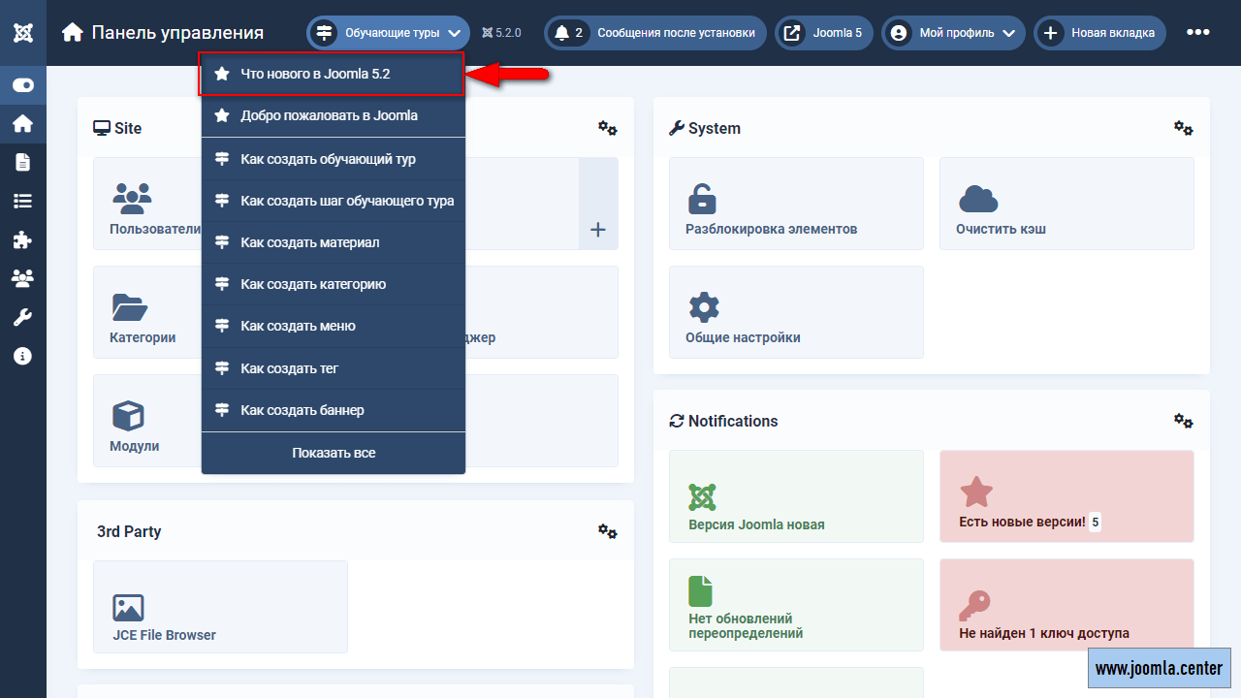Open Notifications module settings gears
Image resolution: width=1241 pixels, height=698 pixels.
[x=1184, y=421]
